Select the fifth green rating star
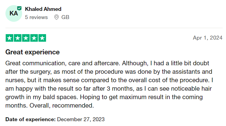Screen dimensions: 226x126 coord(42,38)
